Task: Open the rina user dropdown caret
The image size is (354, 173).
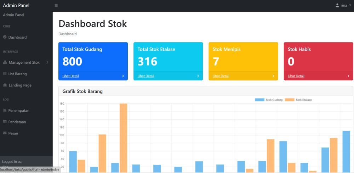Action: pyautogui.click(x=350, y=6)
